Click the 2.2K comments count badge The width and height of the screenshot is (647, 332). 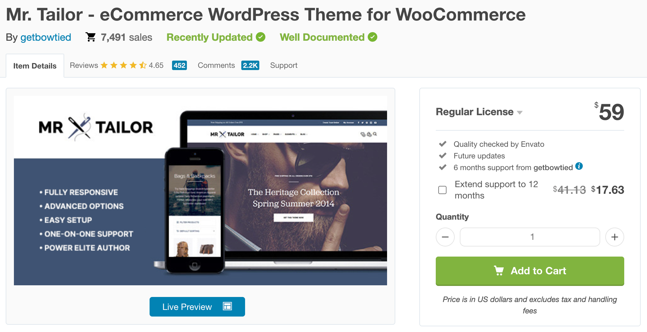click(x=250, y=65)
